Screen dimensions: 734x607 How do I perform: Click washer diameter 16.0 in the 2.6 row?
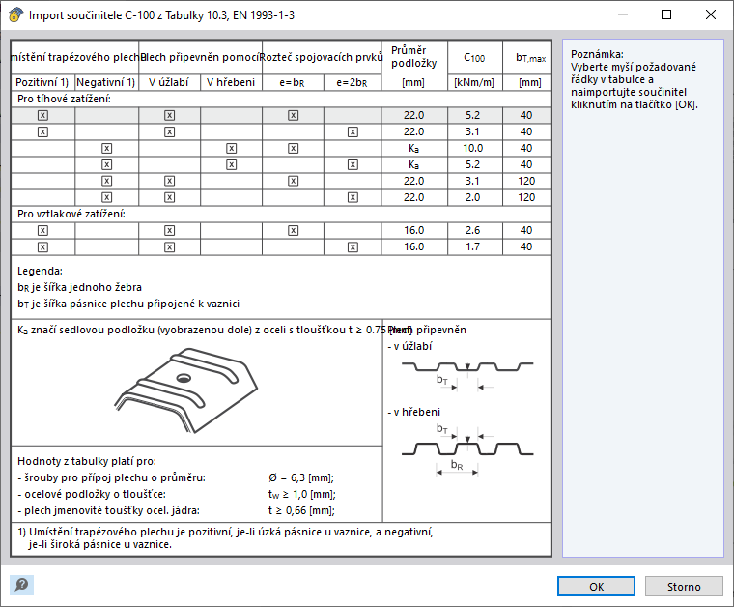[x=414, y=230]
